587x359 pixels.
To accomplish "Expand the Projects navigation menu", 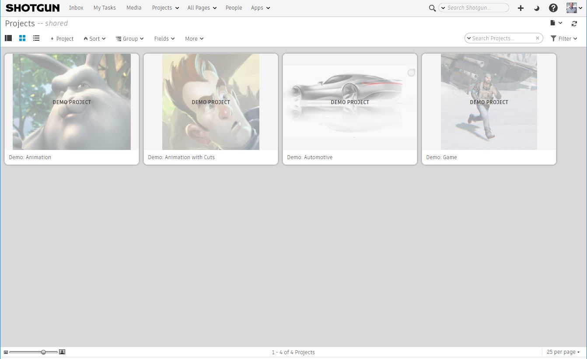I will pyautogui.click(x=165, y=8).
